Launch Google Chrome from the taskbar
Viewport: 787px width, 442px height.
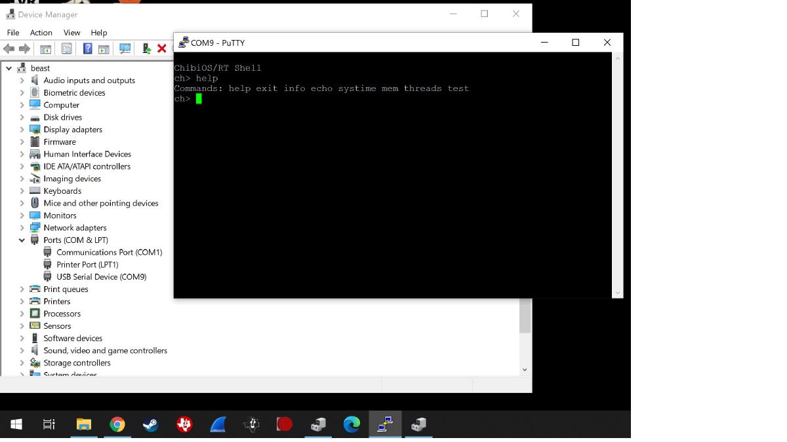(117, 425)
